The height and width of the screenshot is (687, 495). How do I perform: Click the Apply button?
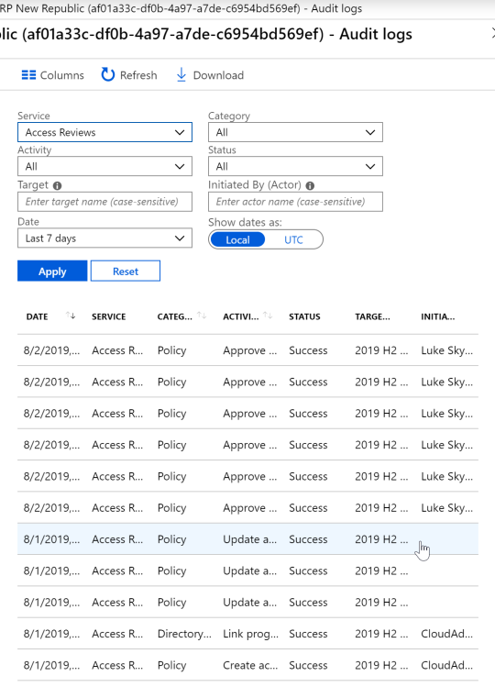[x=52, y=271]
